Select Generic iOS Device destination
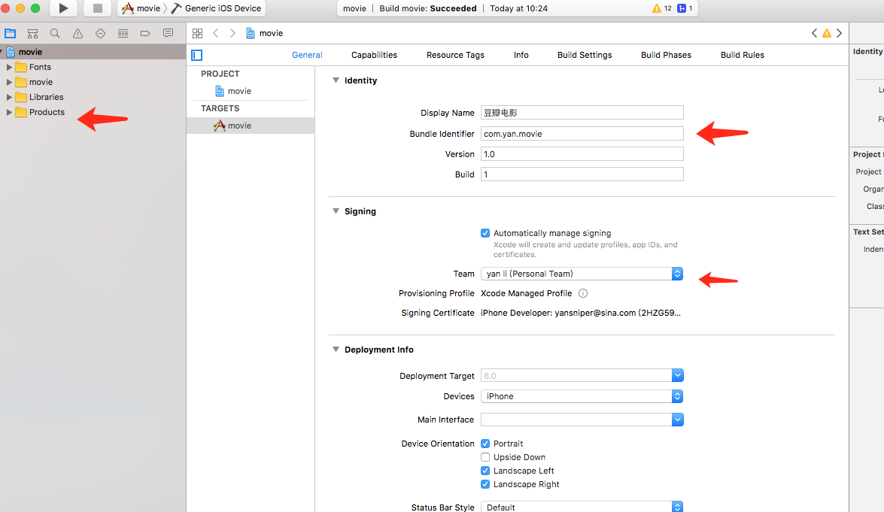 click(223, 8)
